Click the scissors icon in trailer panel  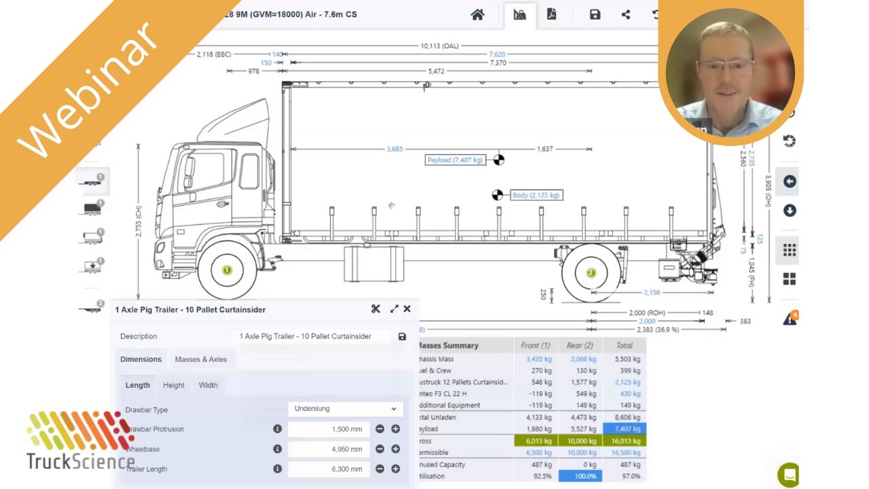coord(375,309)
